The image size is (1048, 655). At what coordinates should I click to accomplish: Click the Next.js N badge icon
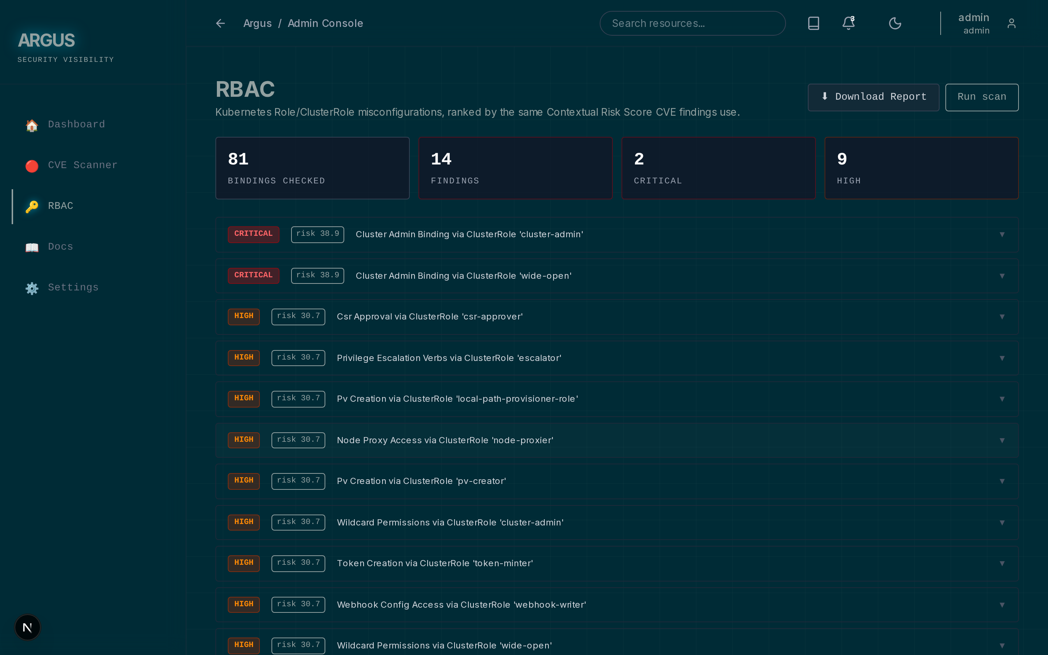point(27,627)
